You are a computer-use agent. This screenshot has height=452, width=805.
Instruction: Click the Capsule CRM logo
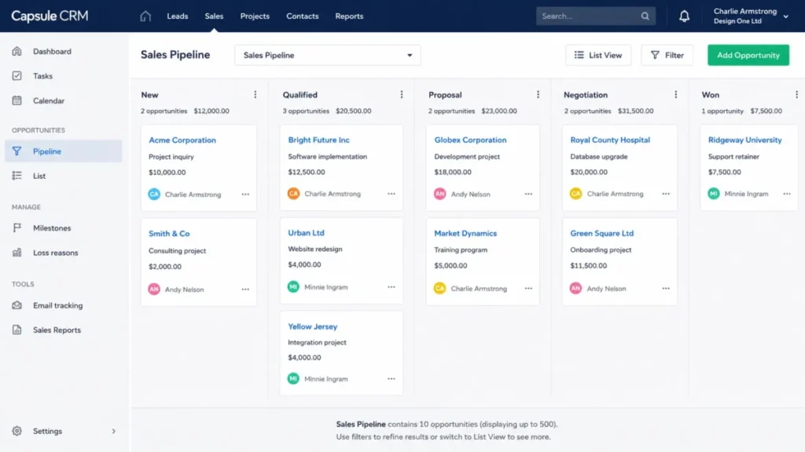50,16
